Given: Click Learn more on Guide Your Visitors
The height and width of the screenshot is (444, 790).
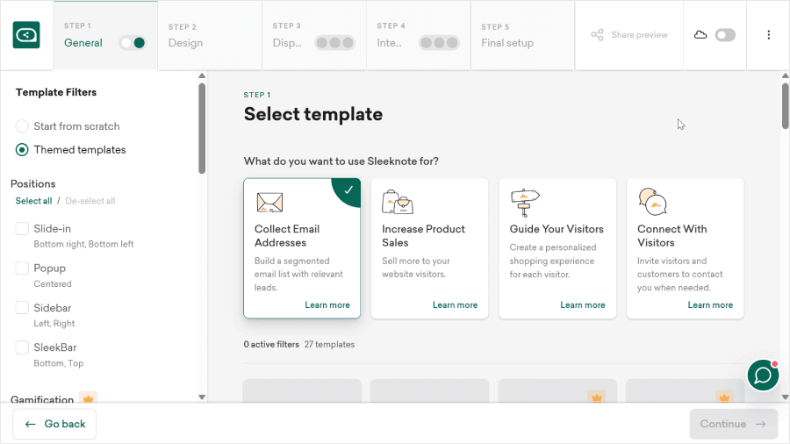Looking at the screenshot, I should 583,305.
